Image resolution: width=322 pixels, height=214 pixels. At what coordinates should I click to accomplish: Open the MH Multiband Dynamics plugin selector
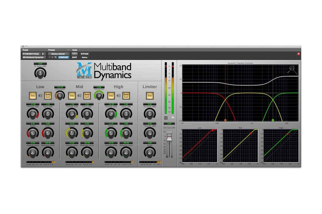pos(34,57)
